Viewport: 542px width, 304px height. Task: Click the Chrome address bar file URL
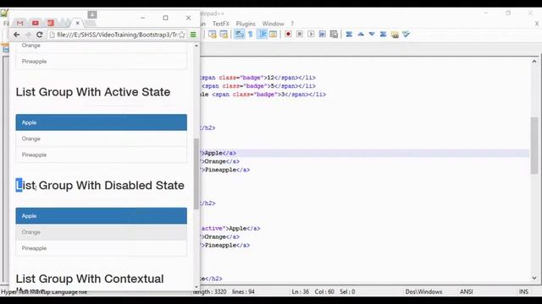click(117, 35)
